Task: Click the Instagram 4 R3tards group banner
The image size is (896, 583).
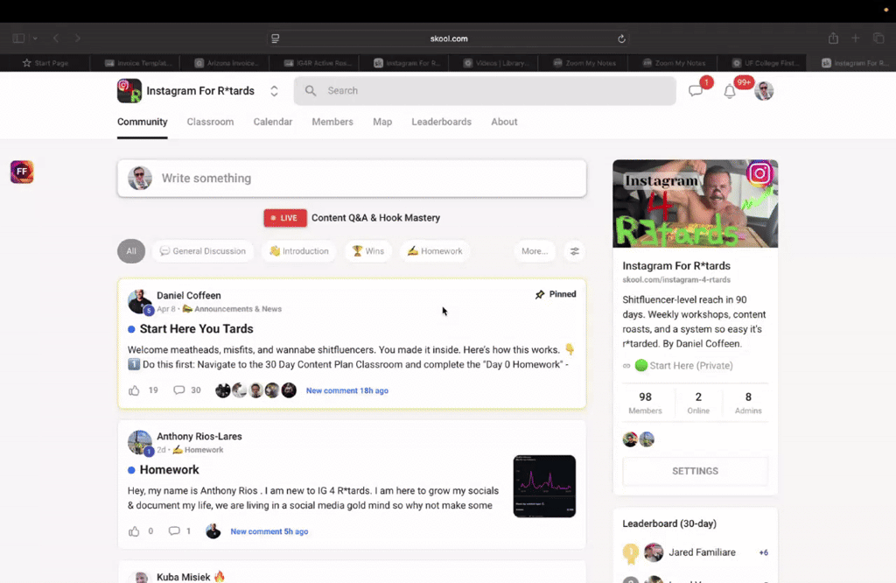Action: pyautogui.click(x=696, y=203)
